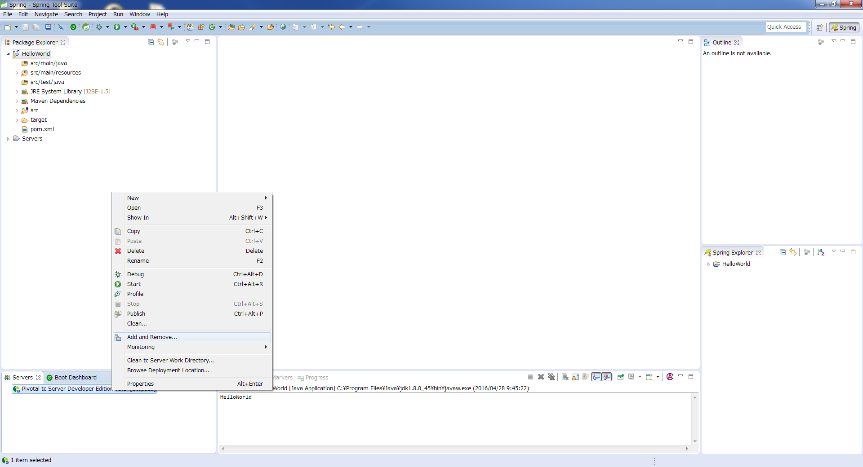The height and width of the screenshot is (467, 863).
Task: Choose Add and Remove... from context menu
Action: pyautogui.click(x=152, y=337)
